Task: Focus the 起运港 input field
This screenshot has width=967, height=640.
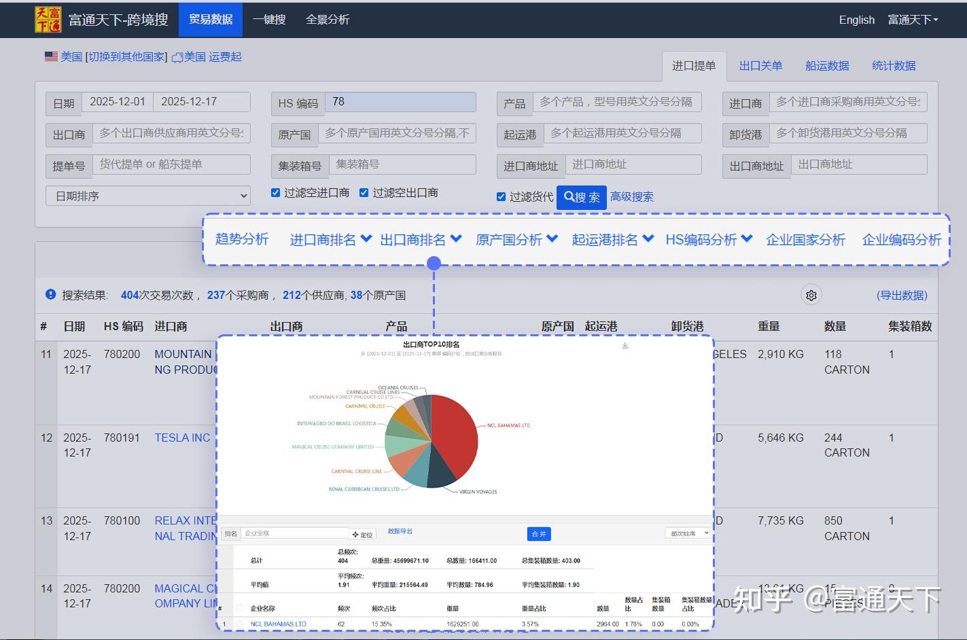Action: tap(622, 133)
